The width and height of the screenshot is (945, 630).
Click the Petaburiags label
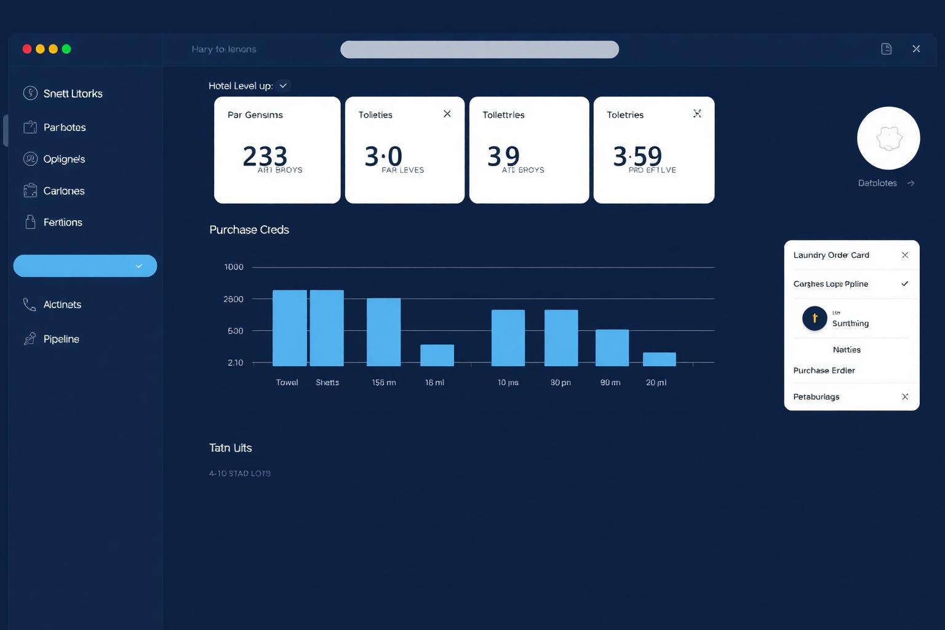(816, 397)
